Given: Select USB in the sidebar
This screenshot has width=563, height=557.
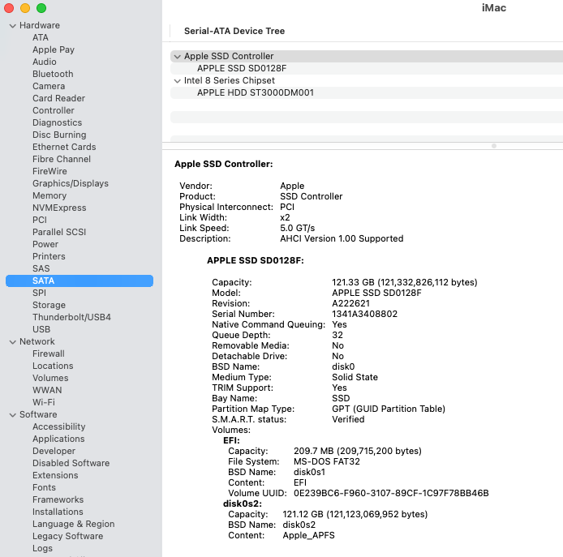Looking at the screenshot, I should [x=41, y=329].
